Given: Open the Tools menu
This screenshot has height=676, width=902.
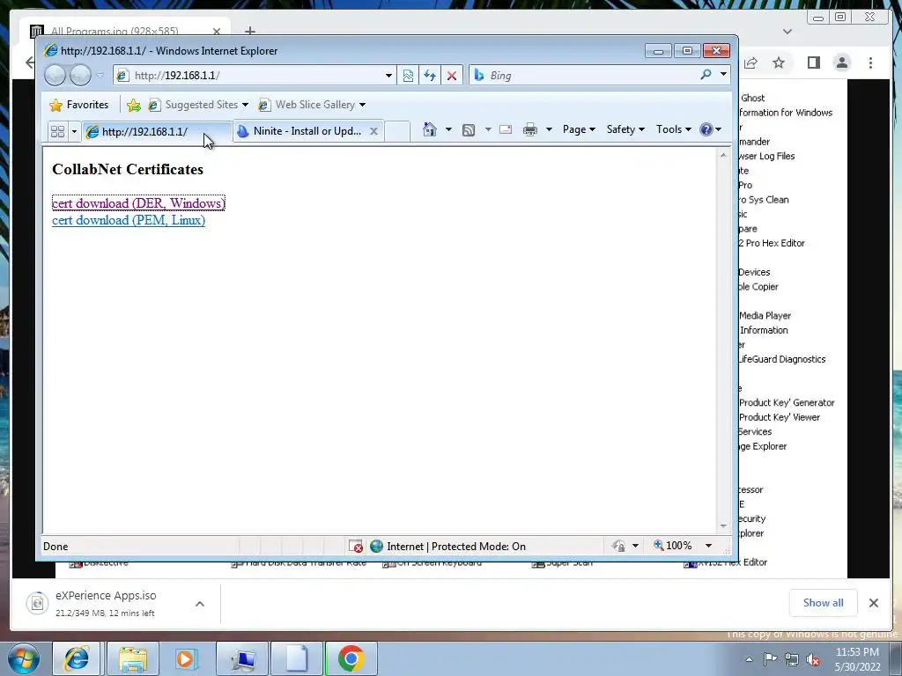Looking at the screenshot, I should (x=674, y=129).
